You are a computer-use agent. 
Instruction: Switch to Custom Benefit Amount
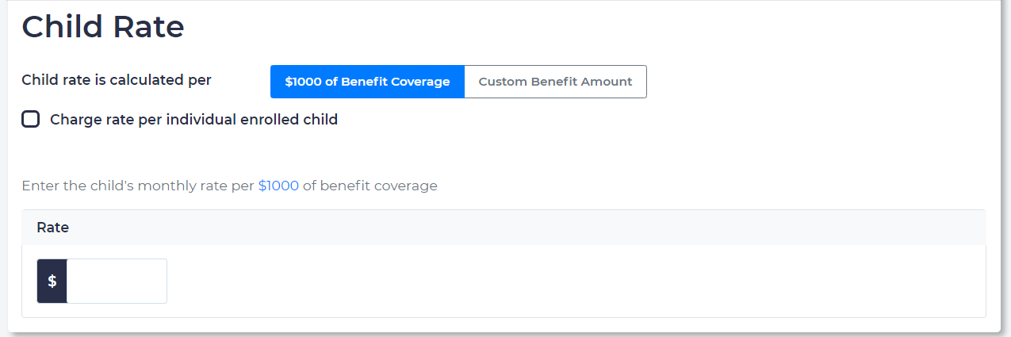click(x=555, y=82)
